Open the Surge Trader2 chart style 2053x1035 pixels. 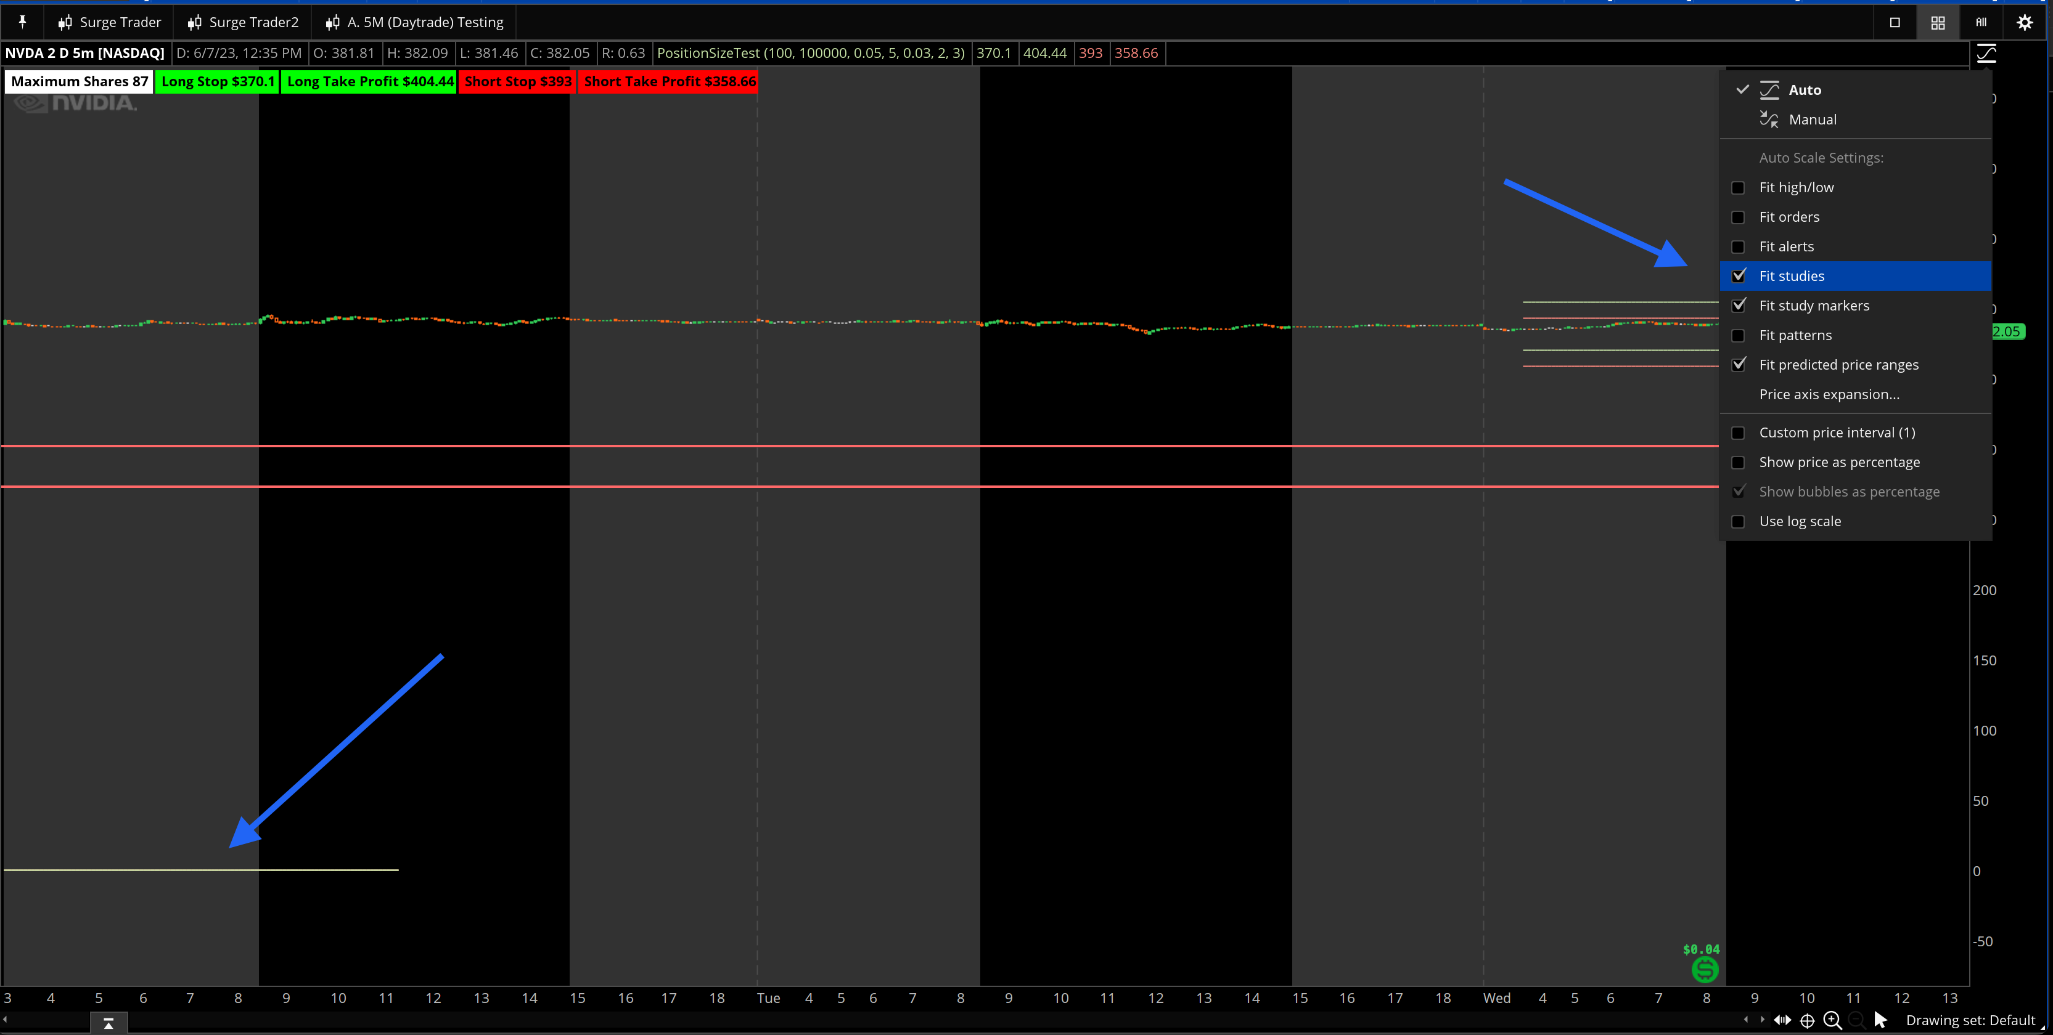coord(242,22)
